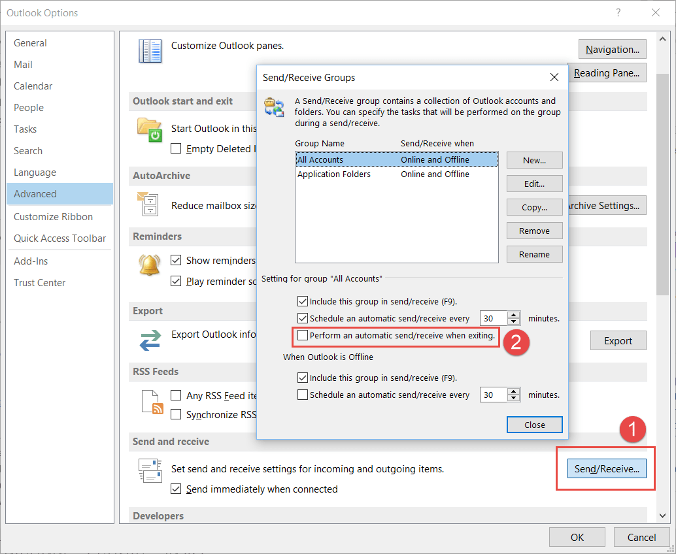This screenshot has height=554, width=676.
Task: Click the Customize Outlook panes icon
Action: [x=150, y=52]
